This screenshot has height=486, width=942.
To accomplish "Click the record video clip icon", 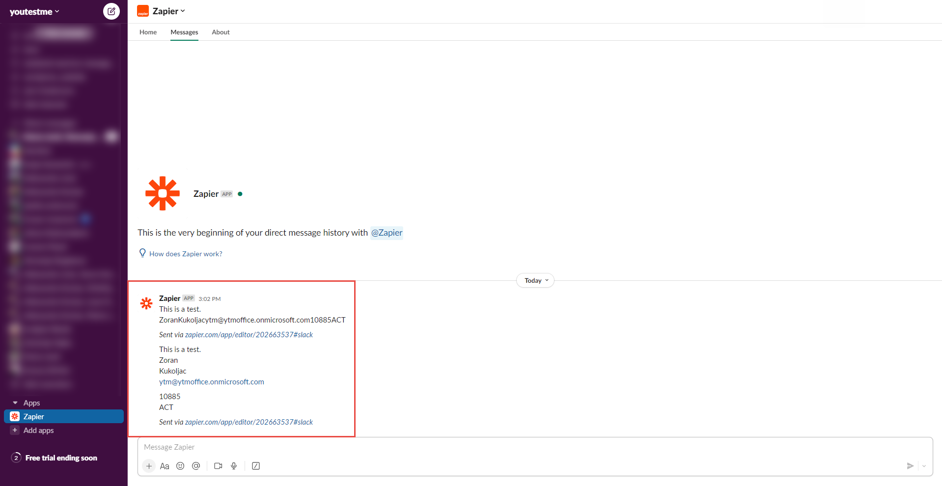I will point(218,466).
